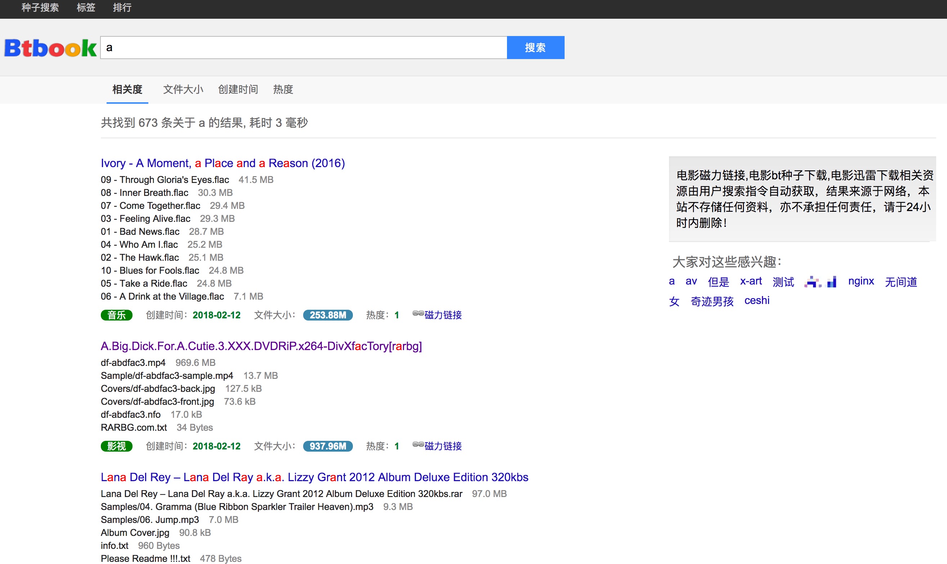
Task: Click file 'Covers/df-abdfac3-back.jpg'
Action: pyautogui.click(x=158, y=388)
